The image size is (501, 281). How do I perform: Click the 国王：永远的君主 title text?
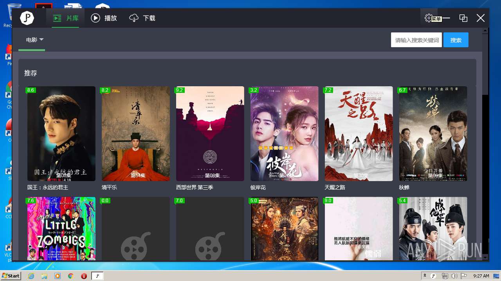point(48,188)
